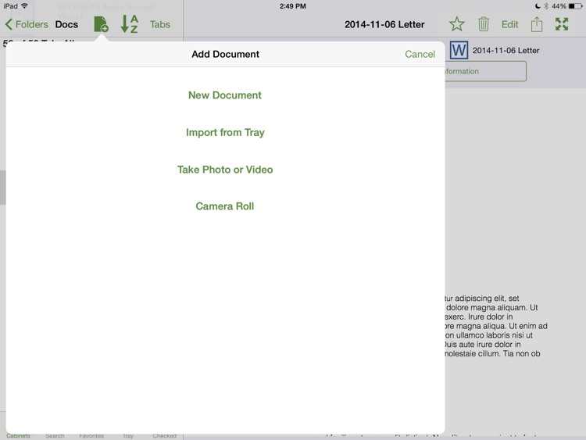Image resolution: width=586 pixels, height=440 pixels.
Task: Tap the Information field box
Action: click(x=485, y=71)
